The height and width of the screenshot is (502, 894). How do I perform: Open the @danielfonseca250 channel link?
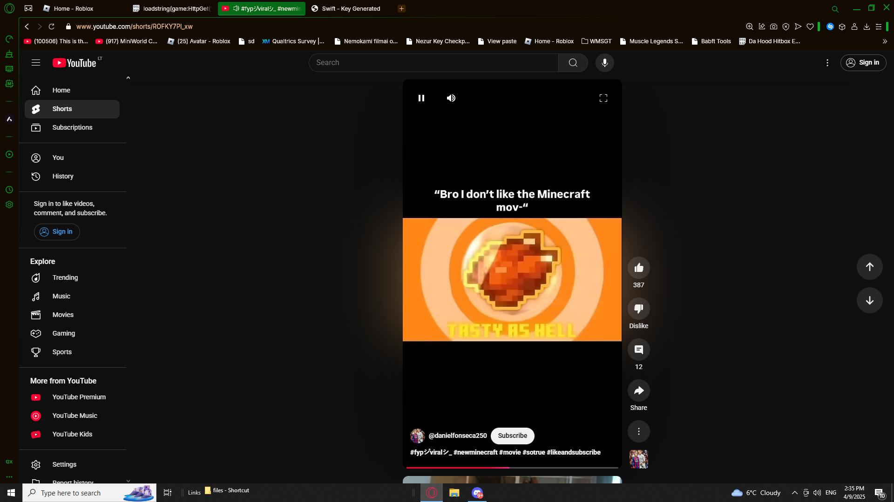pos(458,436)
